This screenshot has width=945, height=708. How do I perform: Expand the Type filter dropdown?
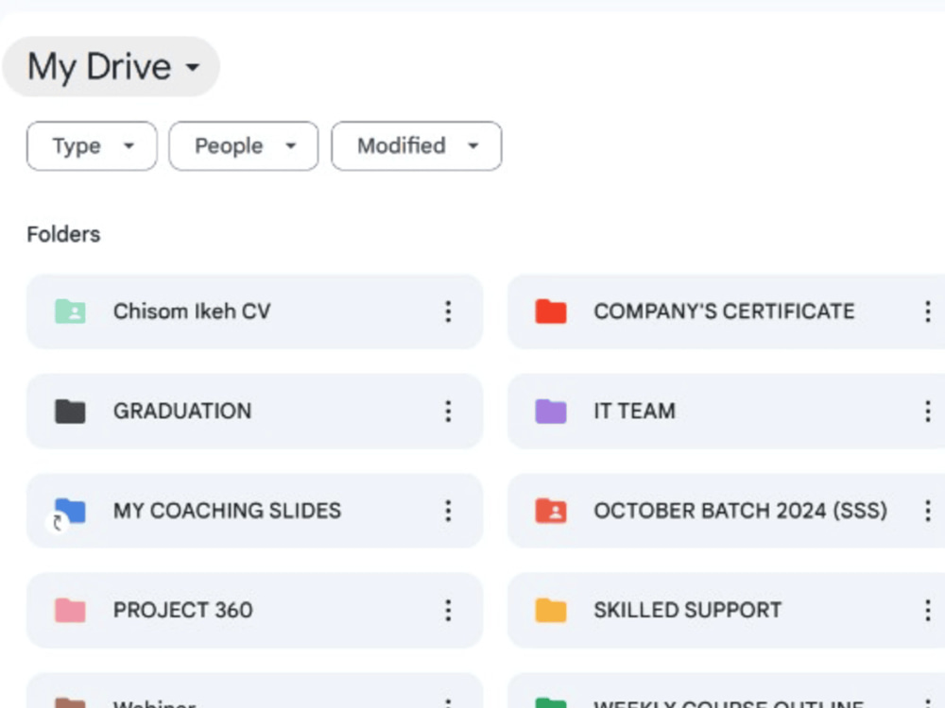92,146
